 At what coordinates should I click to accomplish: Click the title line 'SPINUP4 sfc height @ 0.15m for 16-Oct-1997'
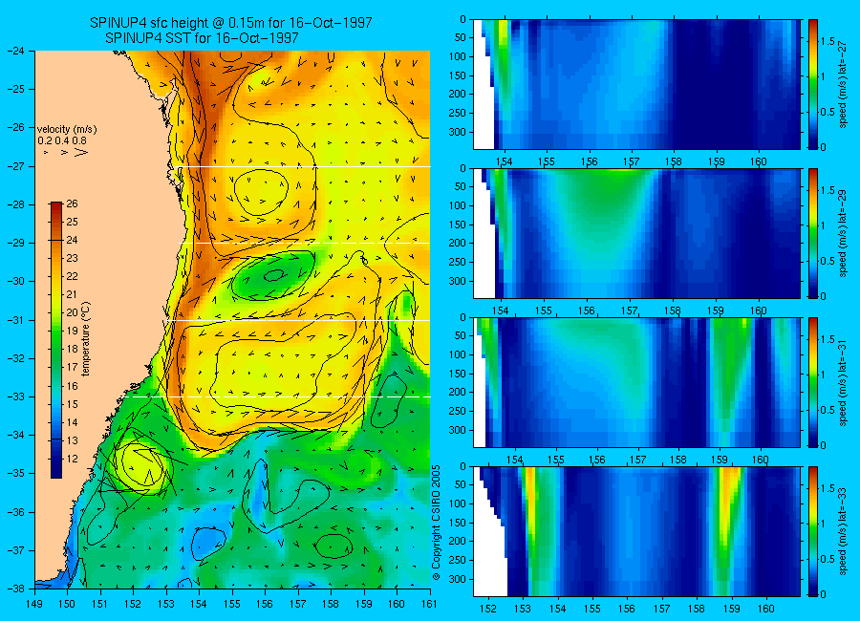(x=231, y=23)
